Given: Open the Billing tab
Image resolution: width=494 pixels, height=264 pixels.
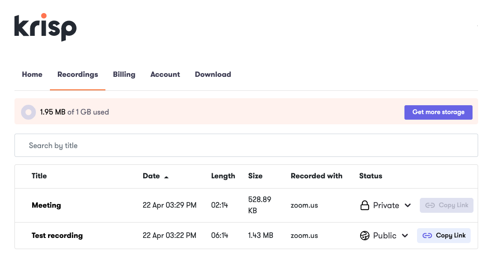Looking at the screenshot, I should coord(124,74).
